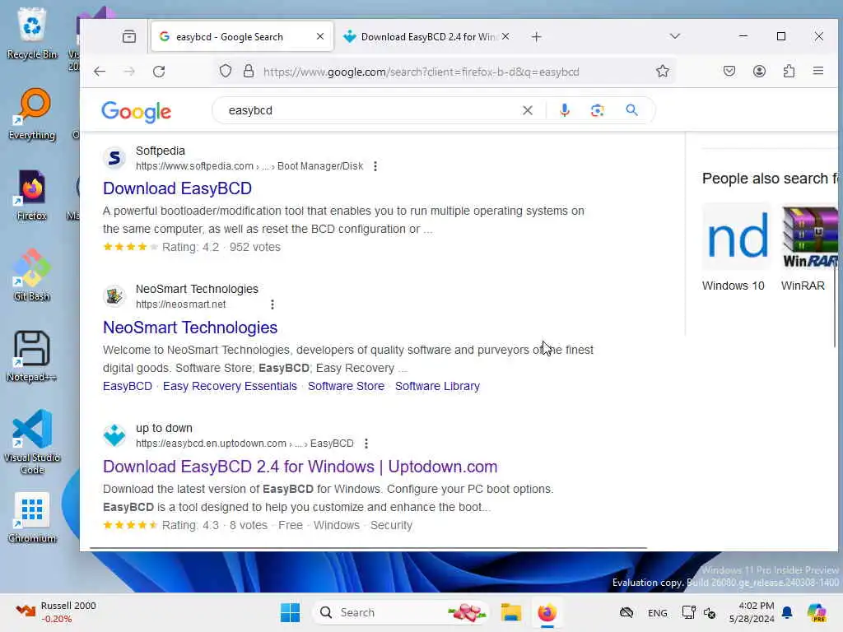The height and width of the screenshot is (632, 843).
Task: Open the Windows Start menu
Action: pos(291,612)
